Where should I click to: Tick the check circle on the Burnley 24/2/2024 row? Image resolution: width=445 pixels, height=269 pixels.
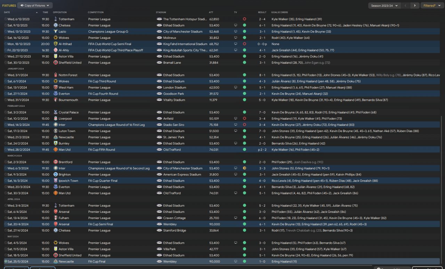(x=6, y=144)
